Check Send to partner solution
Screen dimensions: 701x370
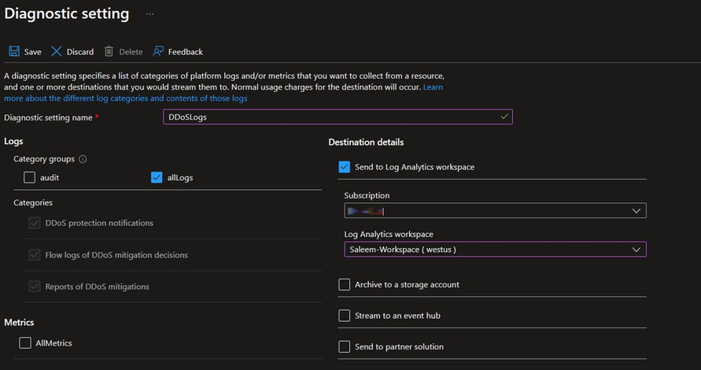click(344, 346)
